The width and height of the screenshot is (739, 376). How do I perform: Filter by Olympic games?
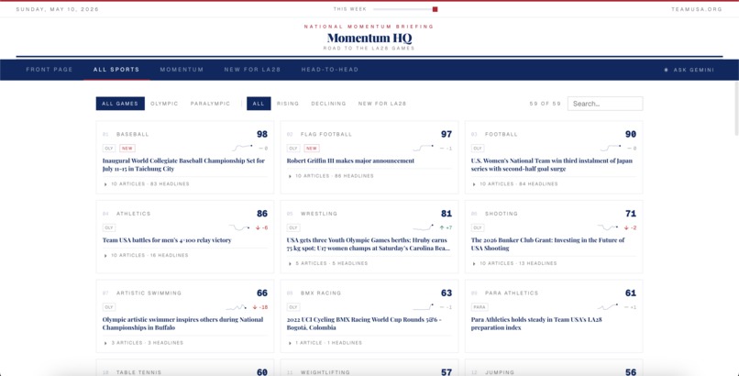tap(164, 104)
